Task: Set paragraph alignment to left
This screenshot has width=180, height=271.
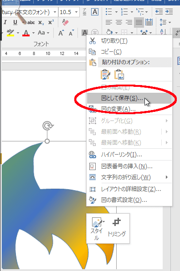Action: click(x=109, y=22)
